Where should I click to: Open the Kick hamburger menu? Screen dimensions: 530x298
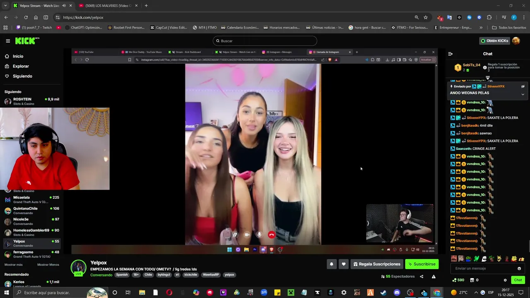click(8, 41)
